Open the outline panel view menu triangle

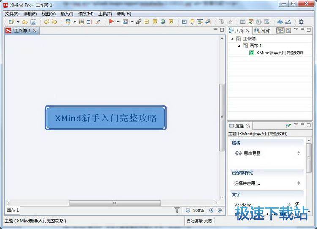[x=295, y=29]
